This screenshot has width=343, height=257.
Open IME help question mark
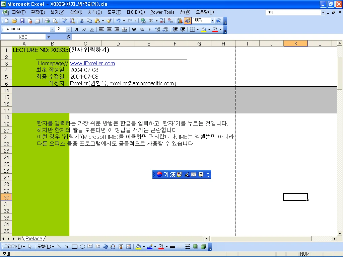[201, 174]
